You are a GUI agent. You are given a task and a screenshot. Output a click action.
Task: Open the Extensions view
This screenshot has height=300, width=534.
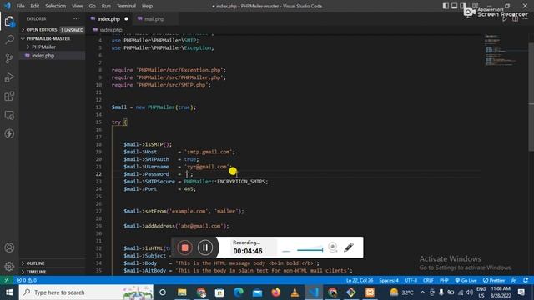coord(9,97)
